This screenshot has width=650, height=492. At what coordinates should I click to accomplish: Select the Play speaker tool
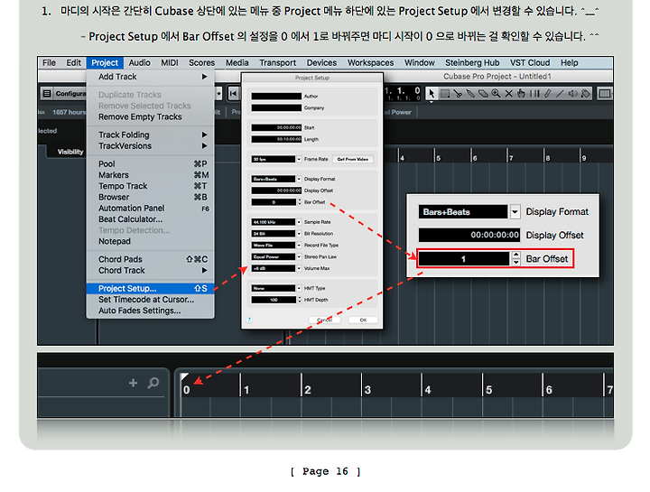coord(573,94)
